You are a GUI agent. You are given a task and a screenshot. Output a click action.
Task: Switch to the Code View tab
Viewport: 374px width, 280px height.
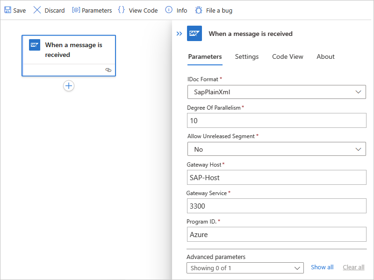pyautogui.click(x=288, y=56)
